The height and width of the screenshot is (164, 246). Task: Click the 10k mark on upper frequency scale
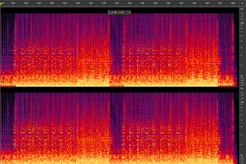(242, 23)
